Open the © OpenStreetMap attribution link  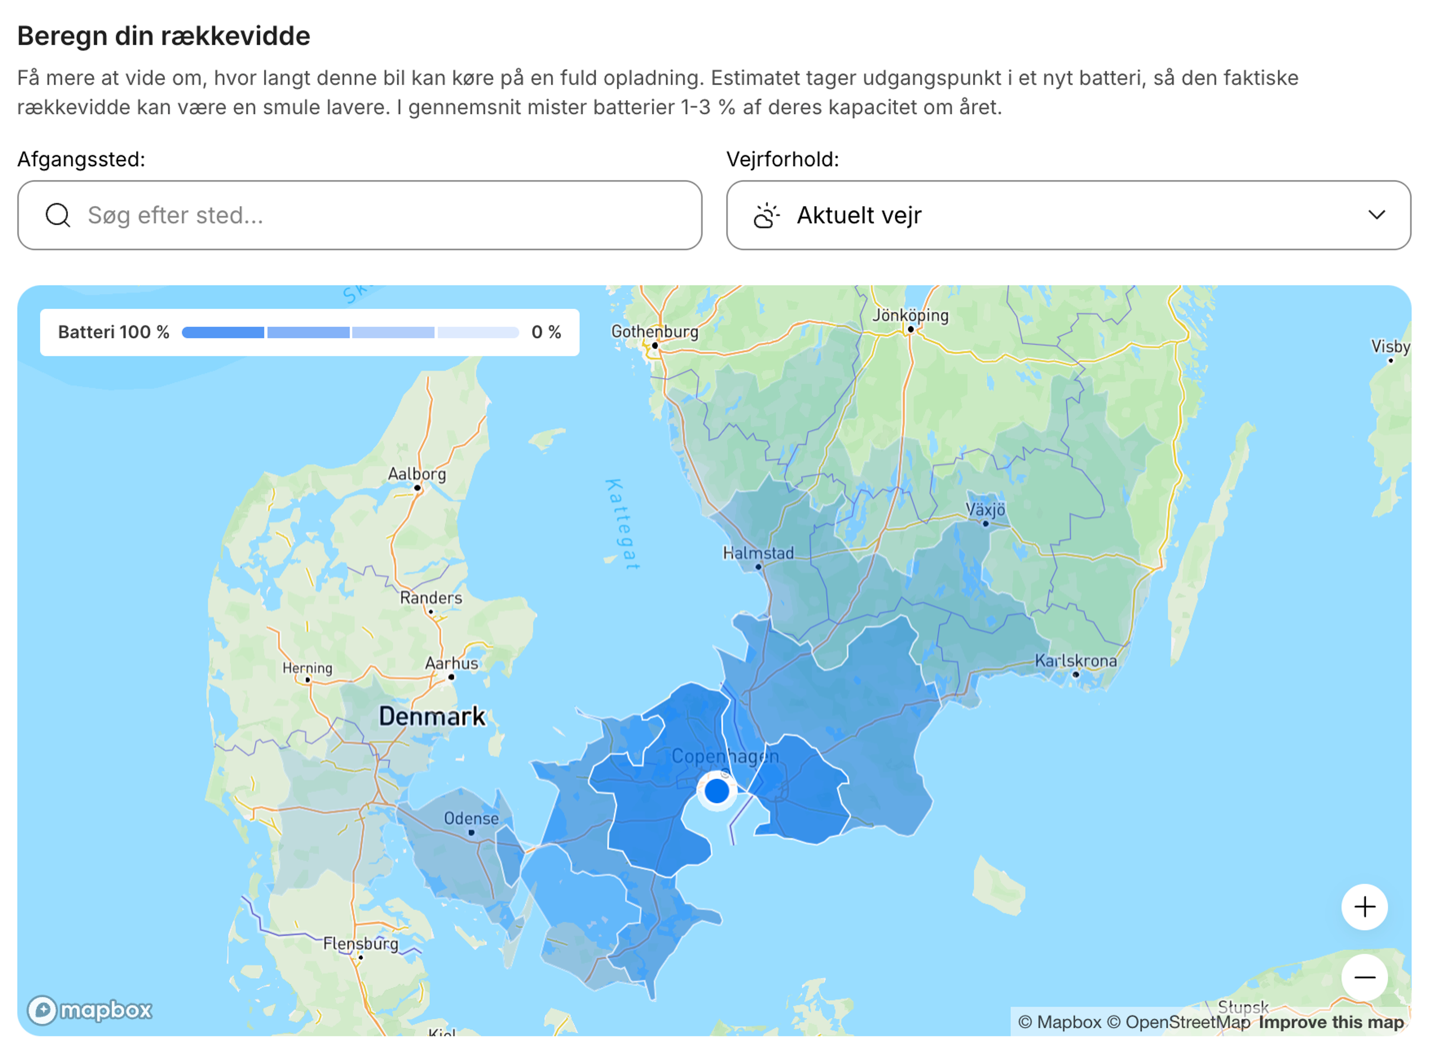click(1178, 1022)
